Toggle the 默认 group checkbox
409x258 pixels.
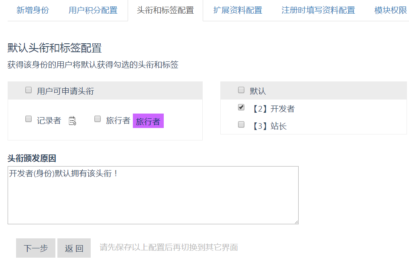click(x=241, y=90)
